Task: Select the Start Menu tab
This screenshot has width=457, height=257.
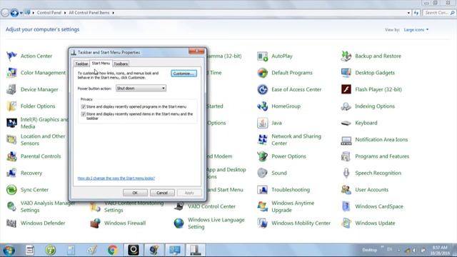Action: coord(101,64)
